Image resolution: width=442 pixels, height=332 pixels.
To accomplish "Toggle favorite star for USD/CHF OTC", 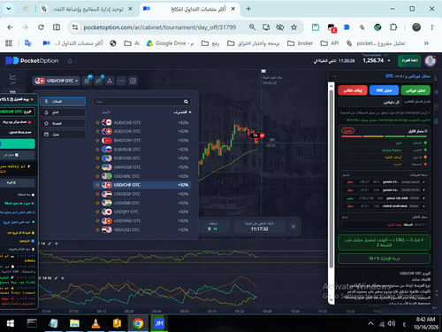I will (97, 185).
